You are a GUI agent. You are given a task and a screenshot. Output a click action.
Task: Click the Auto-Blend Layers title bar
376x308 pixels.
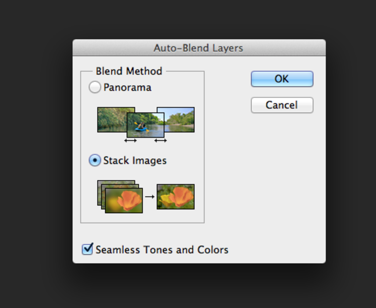tap(199, 48)
